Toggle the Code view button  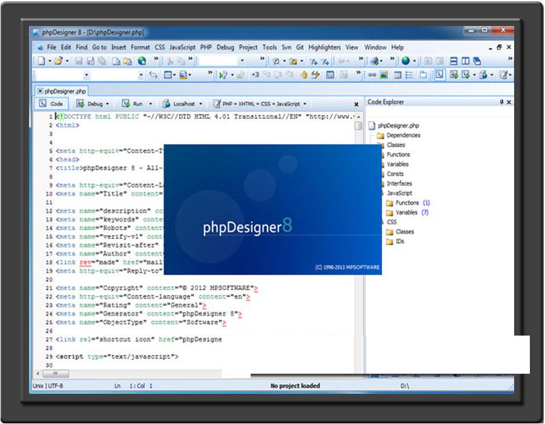pyautogui.click(x=51, y=104)
